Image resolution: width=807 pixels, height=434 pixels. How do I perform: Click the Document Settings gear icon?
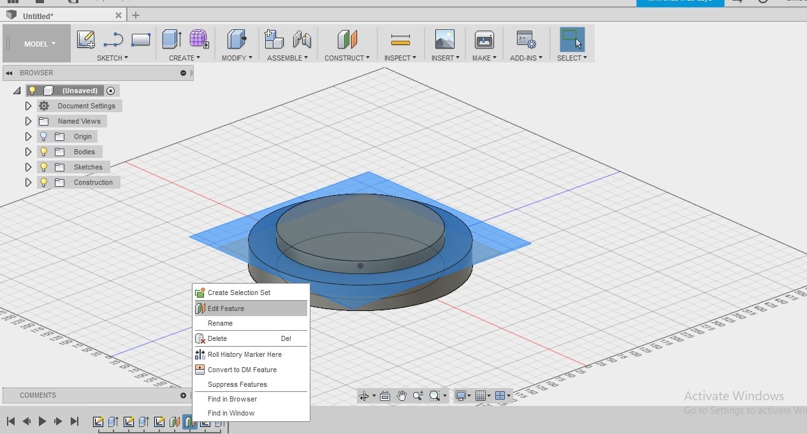point(44,106)
